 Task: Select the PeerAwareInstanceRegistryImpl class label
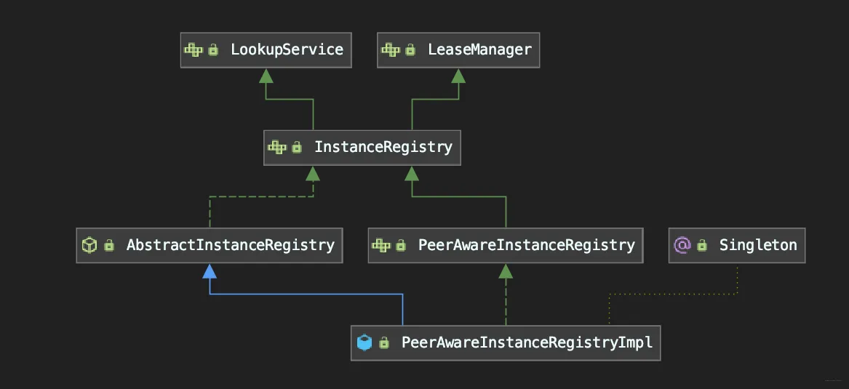click(527, 342)
